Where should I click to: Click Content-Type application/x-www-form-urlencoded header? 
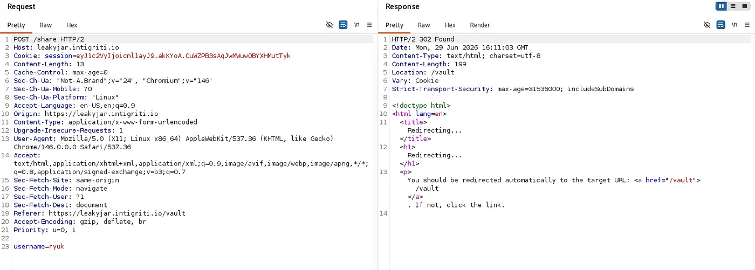106,122
